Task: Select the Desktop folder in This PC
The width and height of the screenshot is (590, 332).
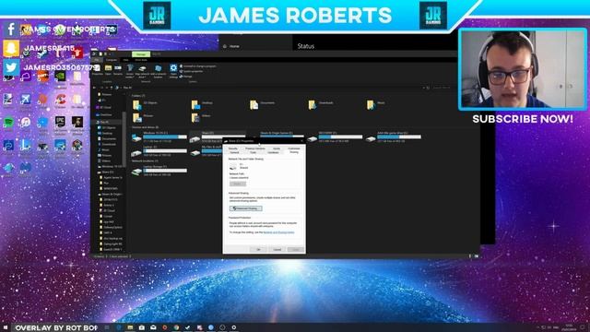Action: coord(203,104)
